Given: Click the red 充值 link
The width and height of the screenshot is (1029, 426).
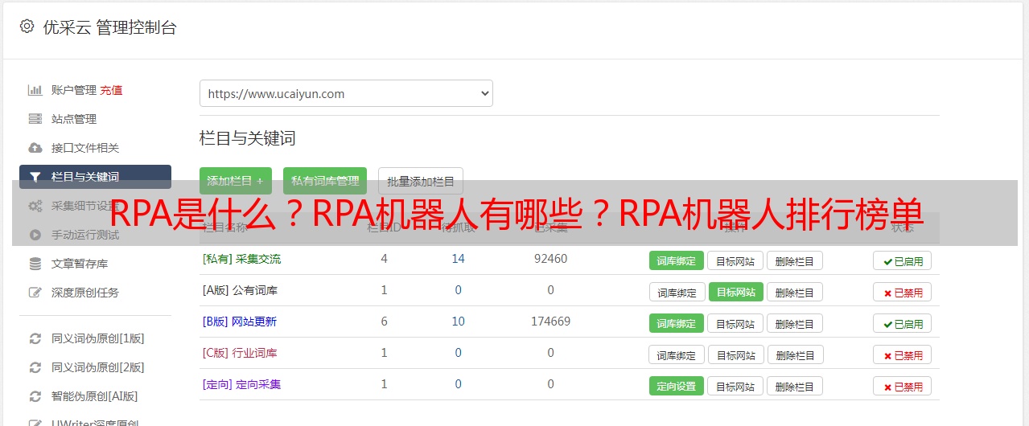Looking at the screenshot, I should tap(112, 90).
